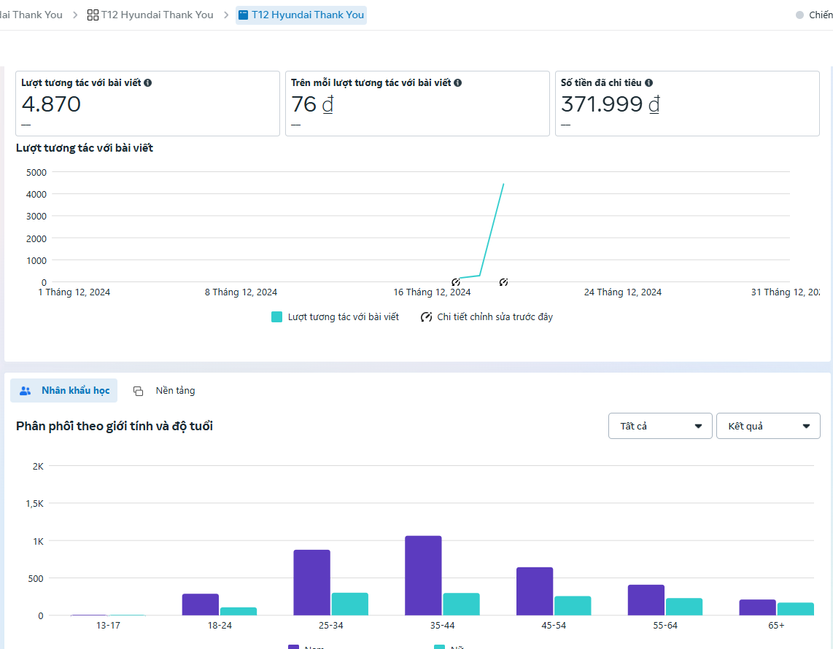
Task: Click info icon beside "Lượt tương tác với bài viết" metric
Action: [x=148, y=83]
